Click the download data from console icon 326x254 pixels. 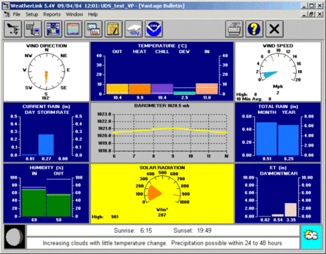click(33, 29)
